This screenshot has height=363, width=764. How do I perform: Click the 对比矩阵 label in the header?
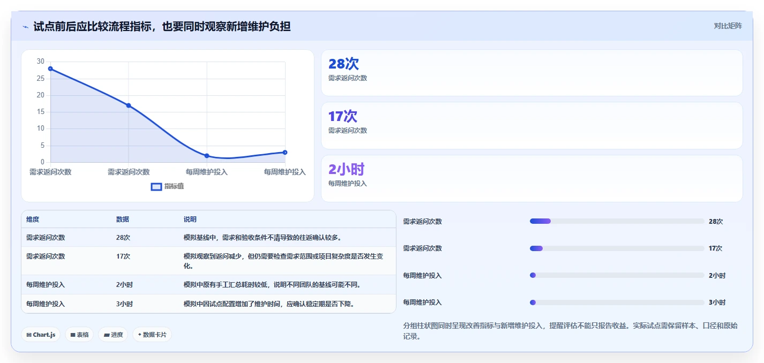coord(728,26)
